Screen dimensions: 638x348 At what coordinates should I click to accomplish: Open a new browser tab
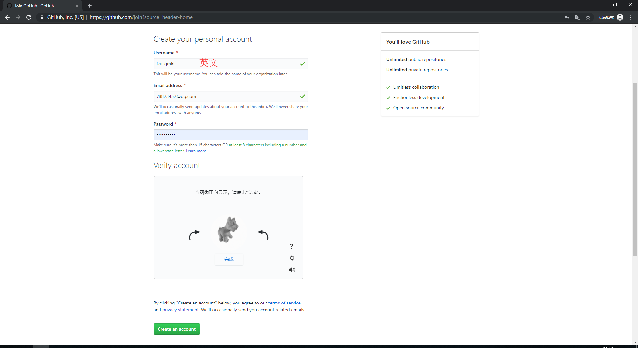[90, 6]
